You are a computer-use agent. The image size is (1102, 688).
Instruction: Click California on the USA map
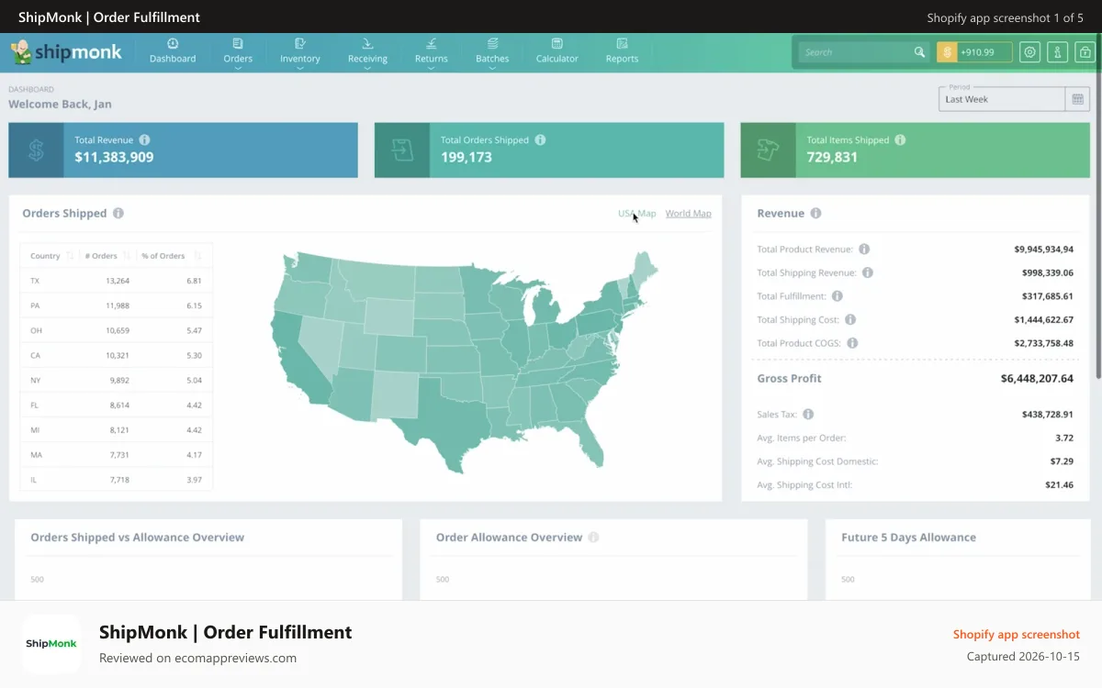point(296,358)
